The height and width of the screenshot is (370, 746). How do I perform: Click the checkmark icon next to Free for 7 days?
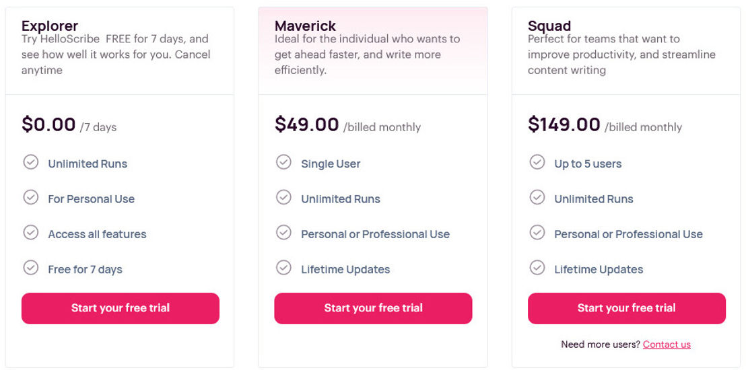[31, 268]
